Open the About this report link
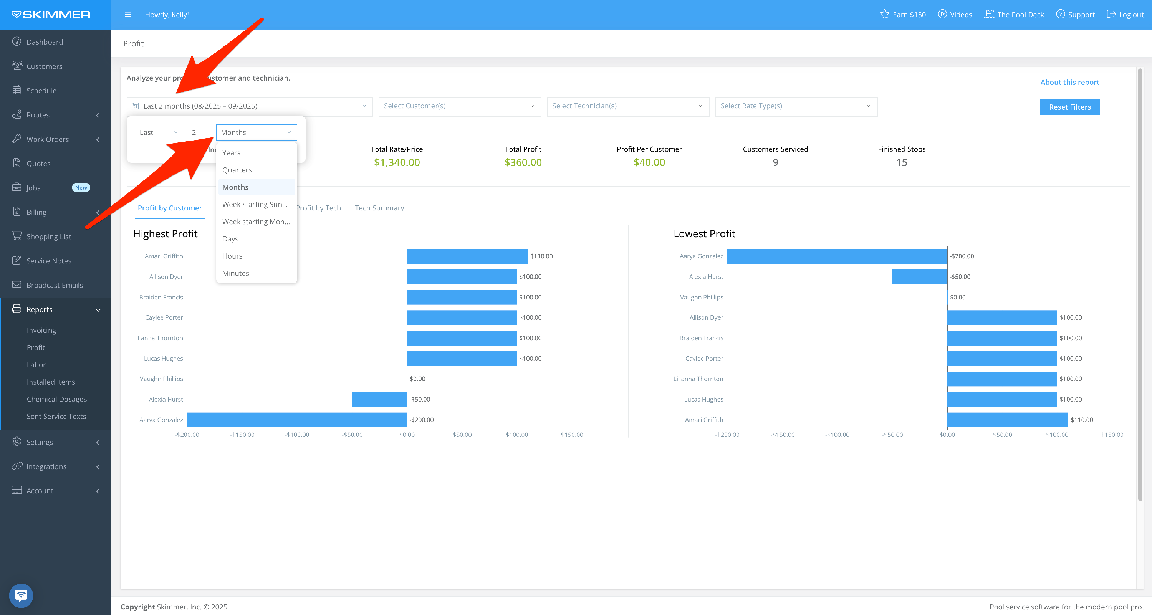Screen dimensions: 1152x615 tap(1069, 82)
